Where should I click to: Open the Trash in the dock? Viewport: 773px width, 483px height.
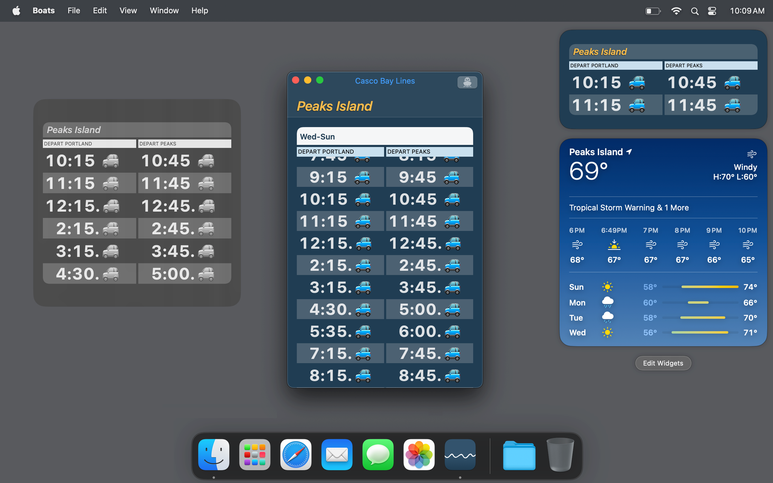pos(560,454)
